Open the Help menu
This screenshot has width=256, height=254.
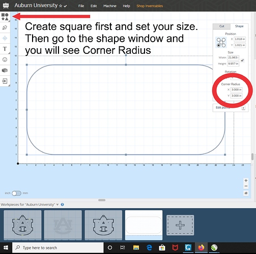(126, 6)
